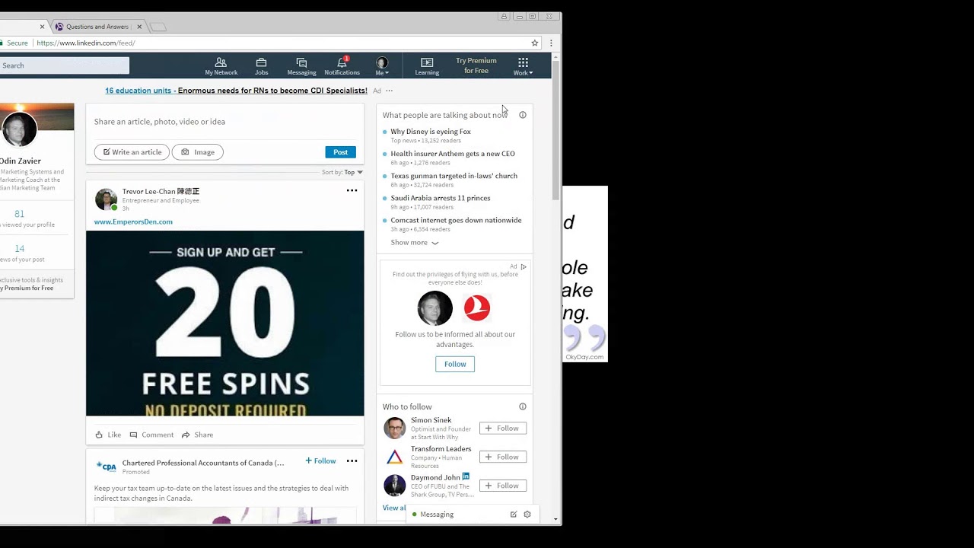This screenshot has width=974, height=548.
Task: Open the Sort by Top dropdown
Action: (x=342, y=172)
